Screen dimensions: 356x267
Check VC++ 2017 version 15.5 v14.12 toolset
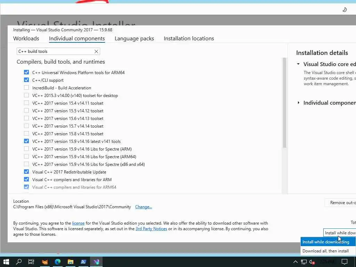click(x=26, y=111)
